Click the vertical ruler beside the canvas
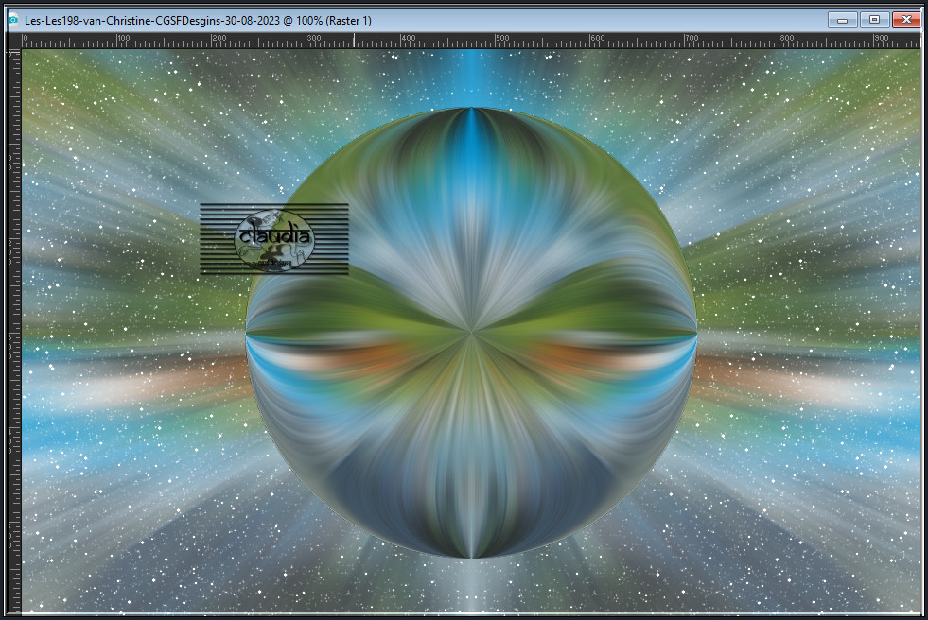Screen dimensions: 928x620 (x=13, y=331)
